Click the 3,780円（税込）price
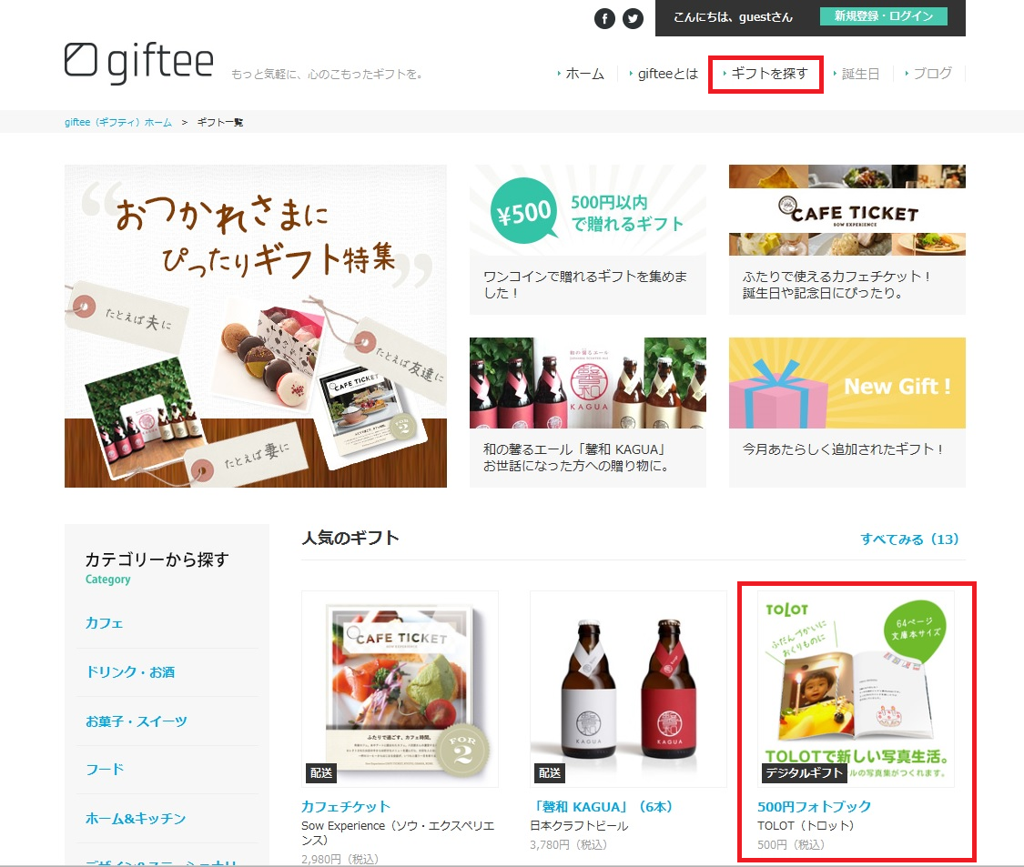Screen dimensions: 1024x867 569,845
